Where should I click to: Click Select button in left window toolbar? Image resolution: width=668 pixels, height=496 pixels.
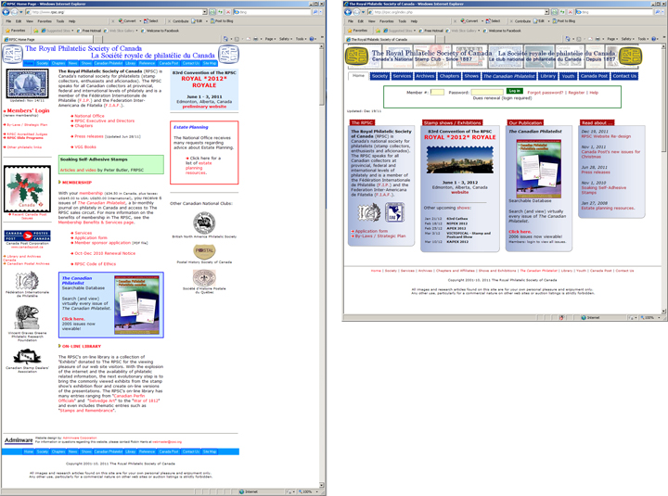click(x=151, y=21)
